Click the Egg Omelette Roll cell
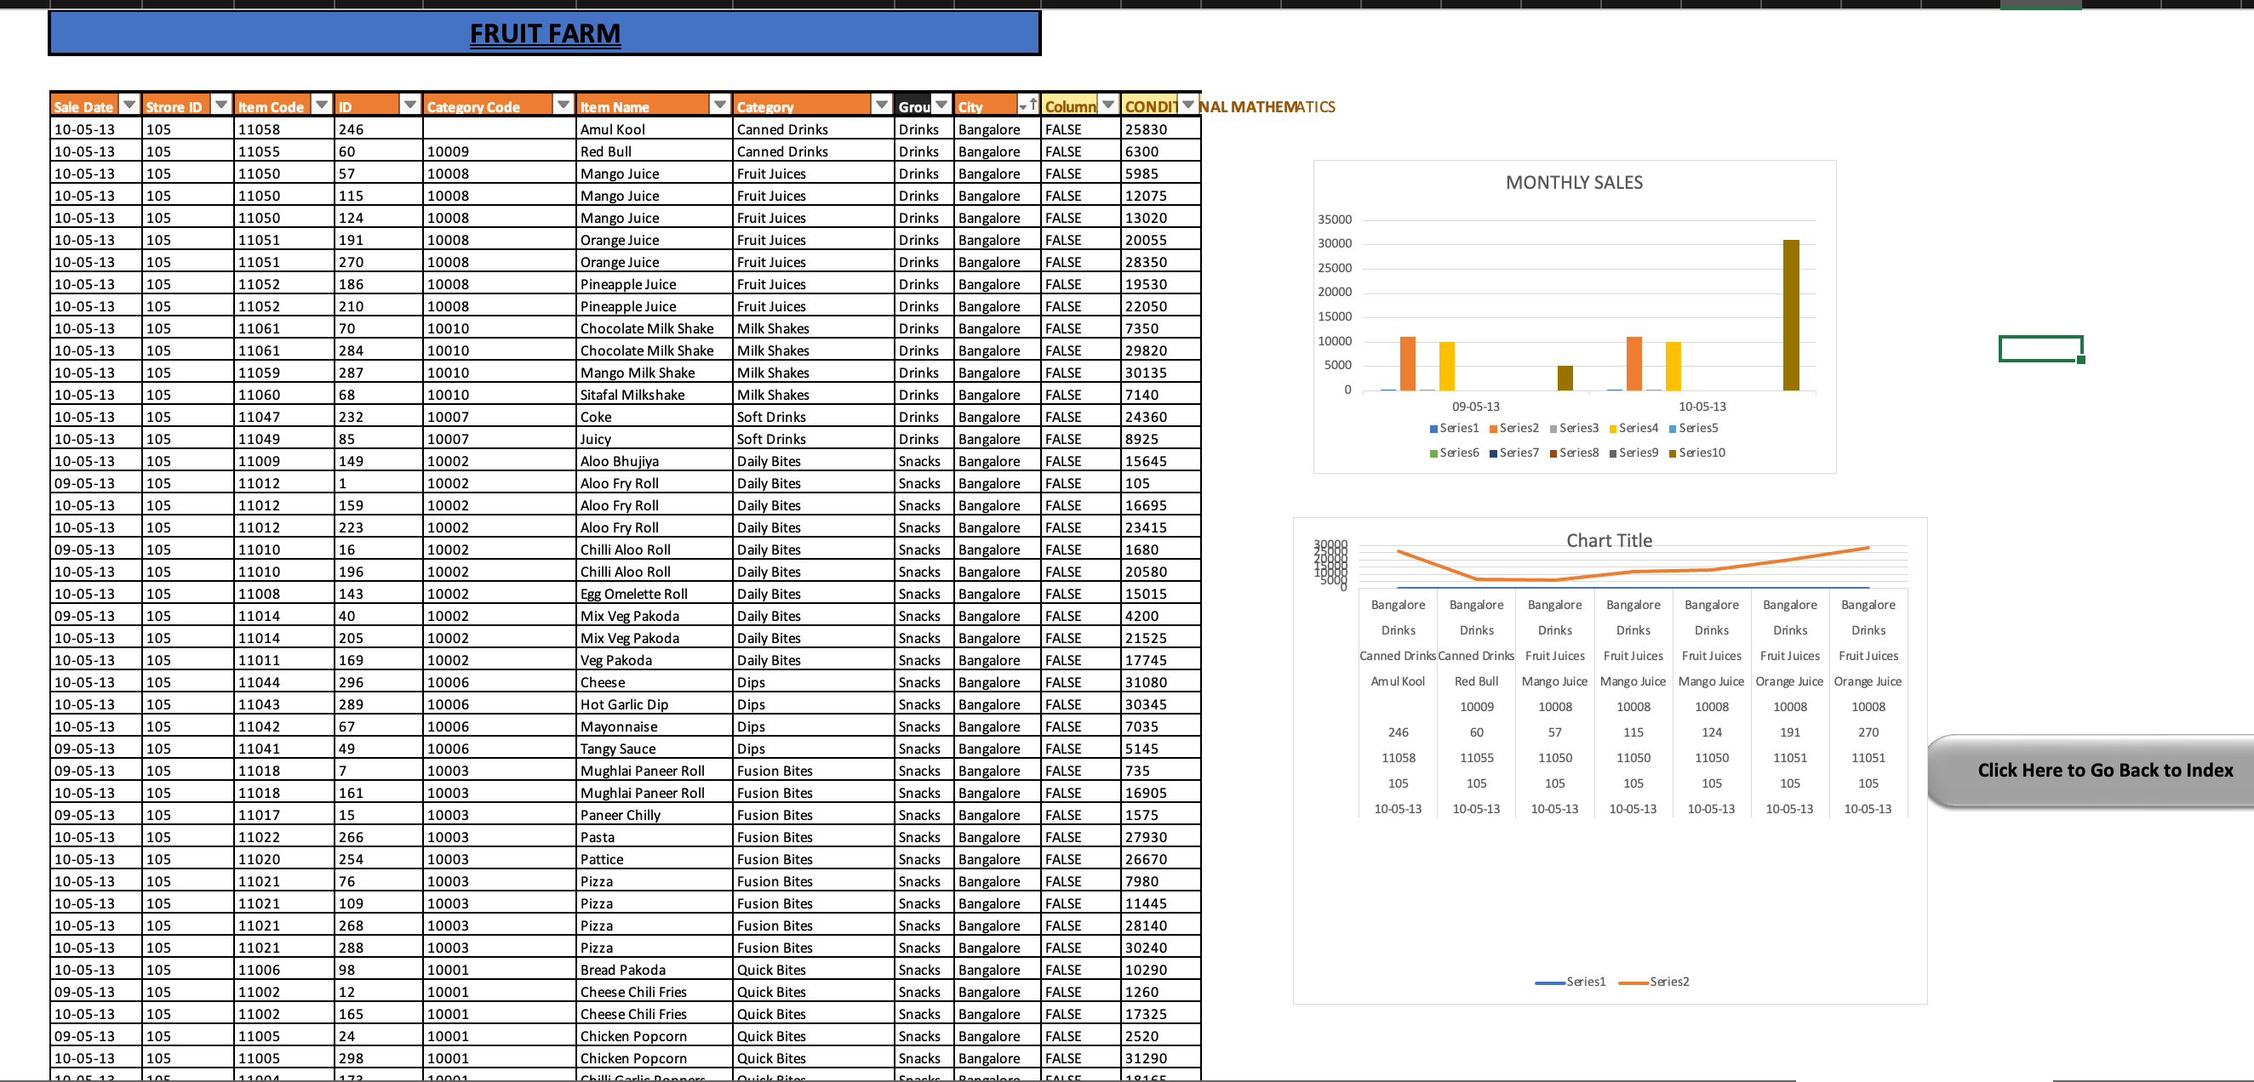The width and height of the screenshot is (2254, 1082). tap(655, 594)
